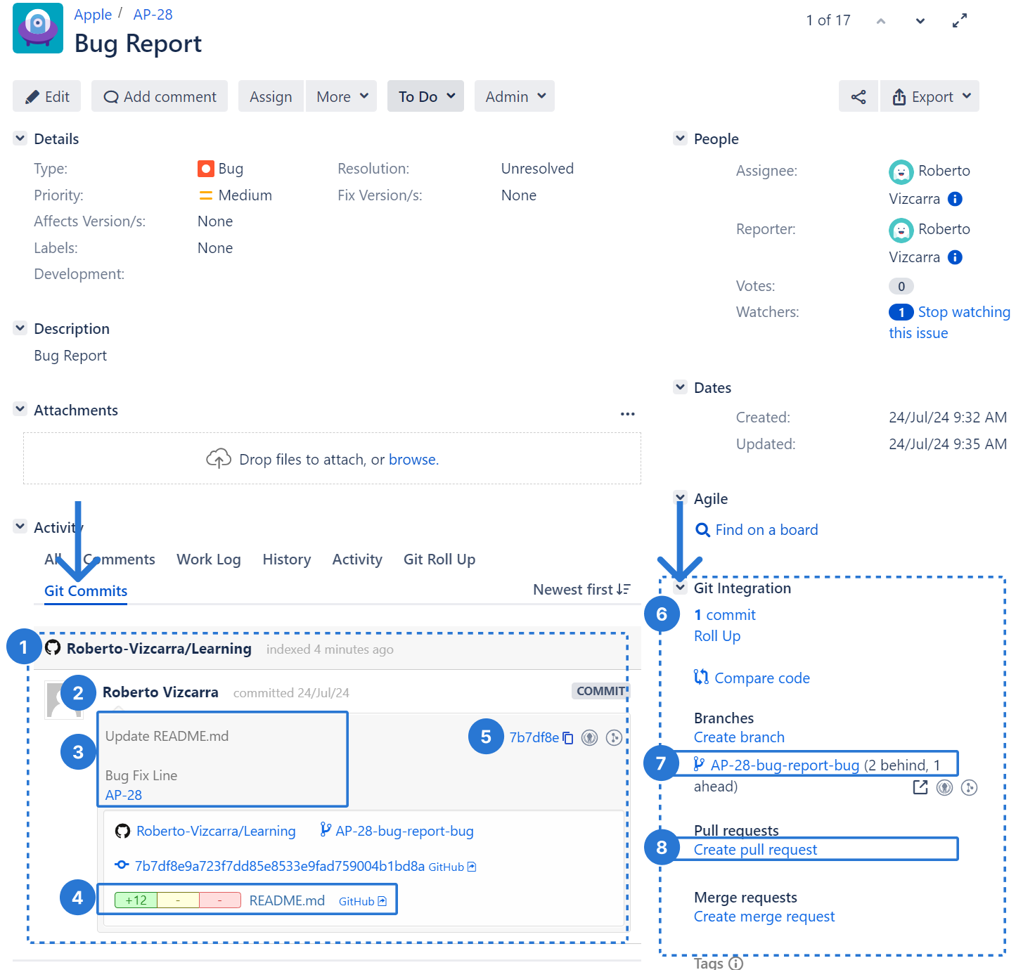The width and height of the screenshot is (1016, 970).
Task: Click the cloud upload icon in attachments dropzone
Action: point(219,458)
